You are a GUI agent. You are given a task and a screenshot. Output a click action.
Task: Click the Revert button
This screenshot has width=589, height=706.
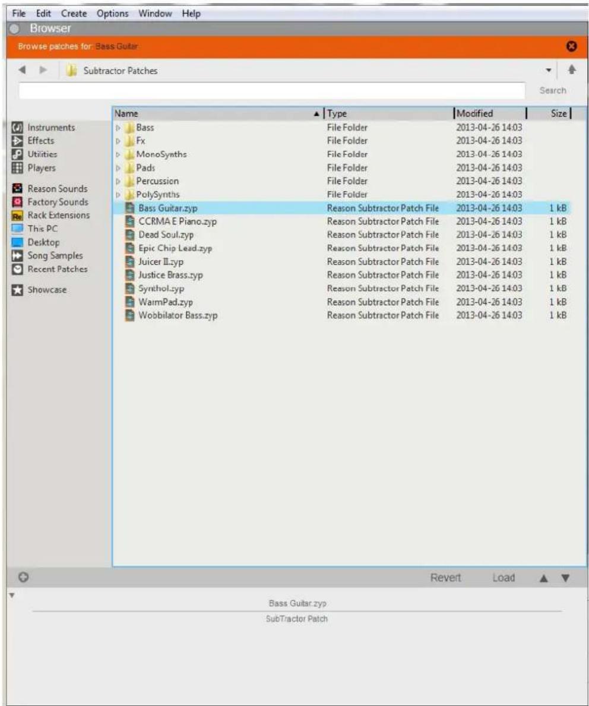pos(445,578)
